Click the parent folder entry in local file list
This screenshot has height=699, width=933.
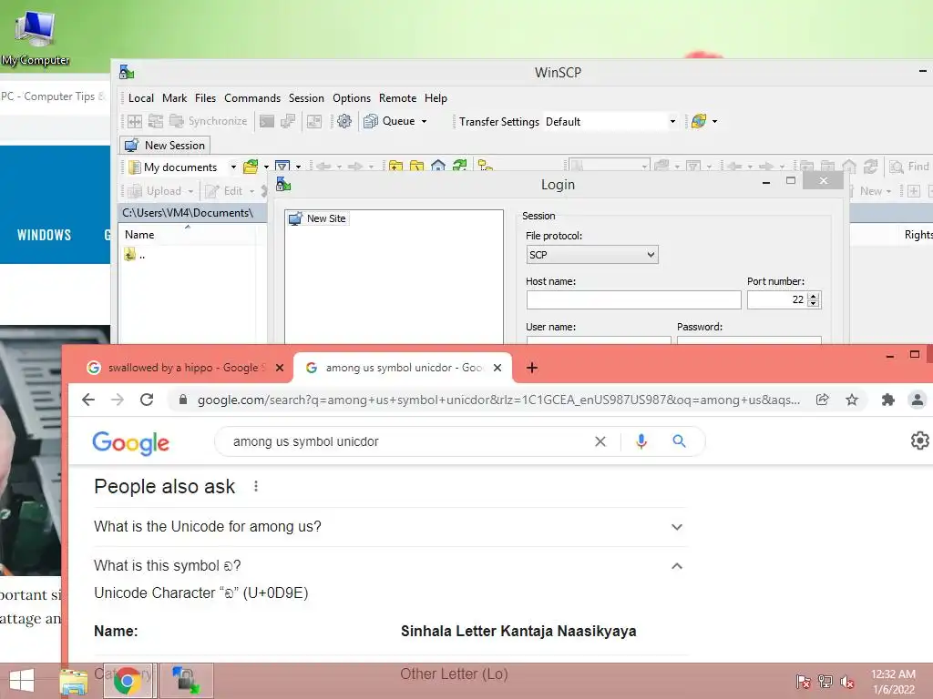tap(135, 256)
